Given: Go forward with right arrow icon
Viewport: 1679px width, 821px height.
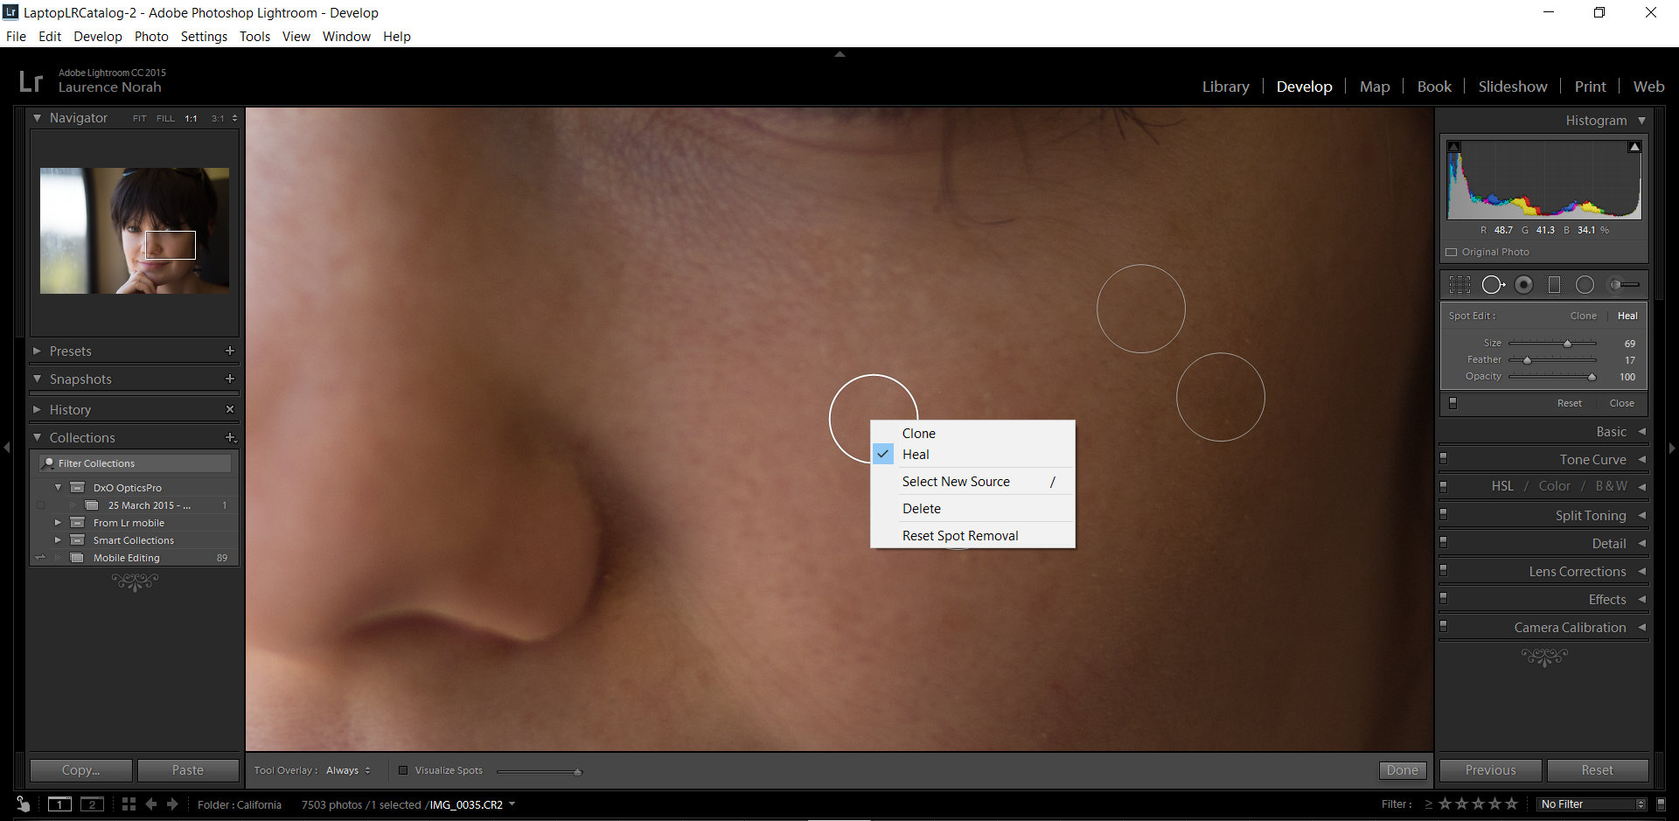Looking at the screenshot, I should [x=172, y=804].
